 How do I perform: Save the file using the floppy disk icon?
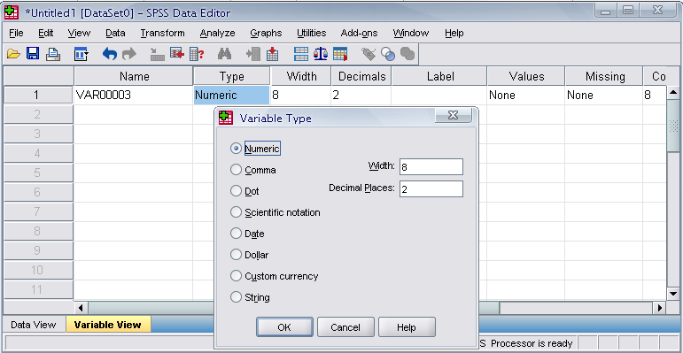(x=33, y=54)
